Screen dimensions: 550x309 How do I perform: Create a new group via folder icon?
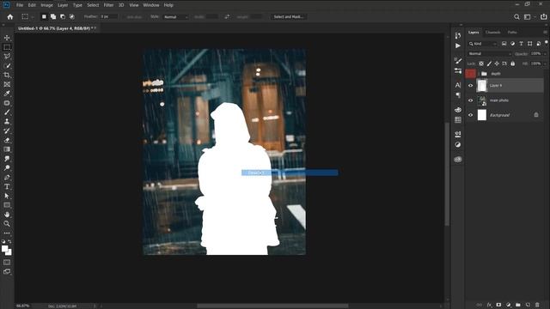518,305
